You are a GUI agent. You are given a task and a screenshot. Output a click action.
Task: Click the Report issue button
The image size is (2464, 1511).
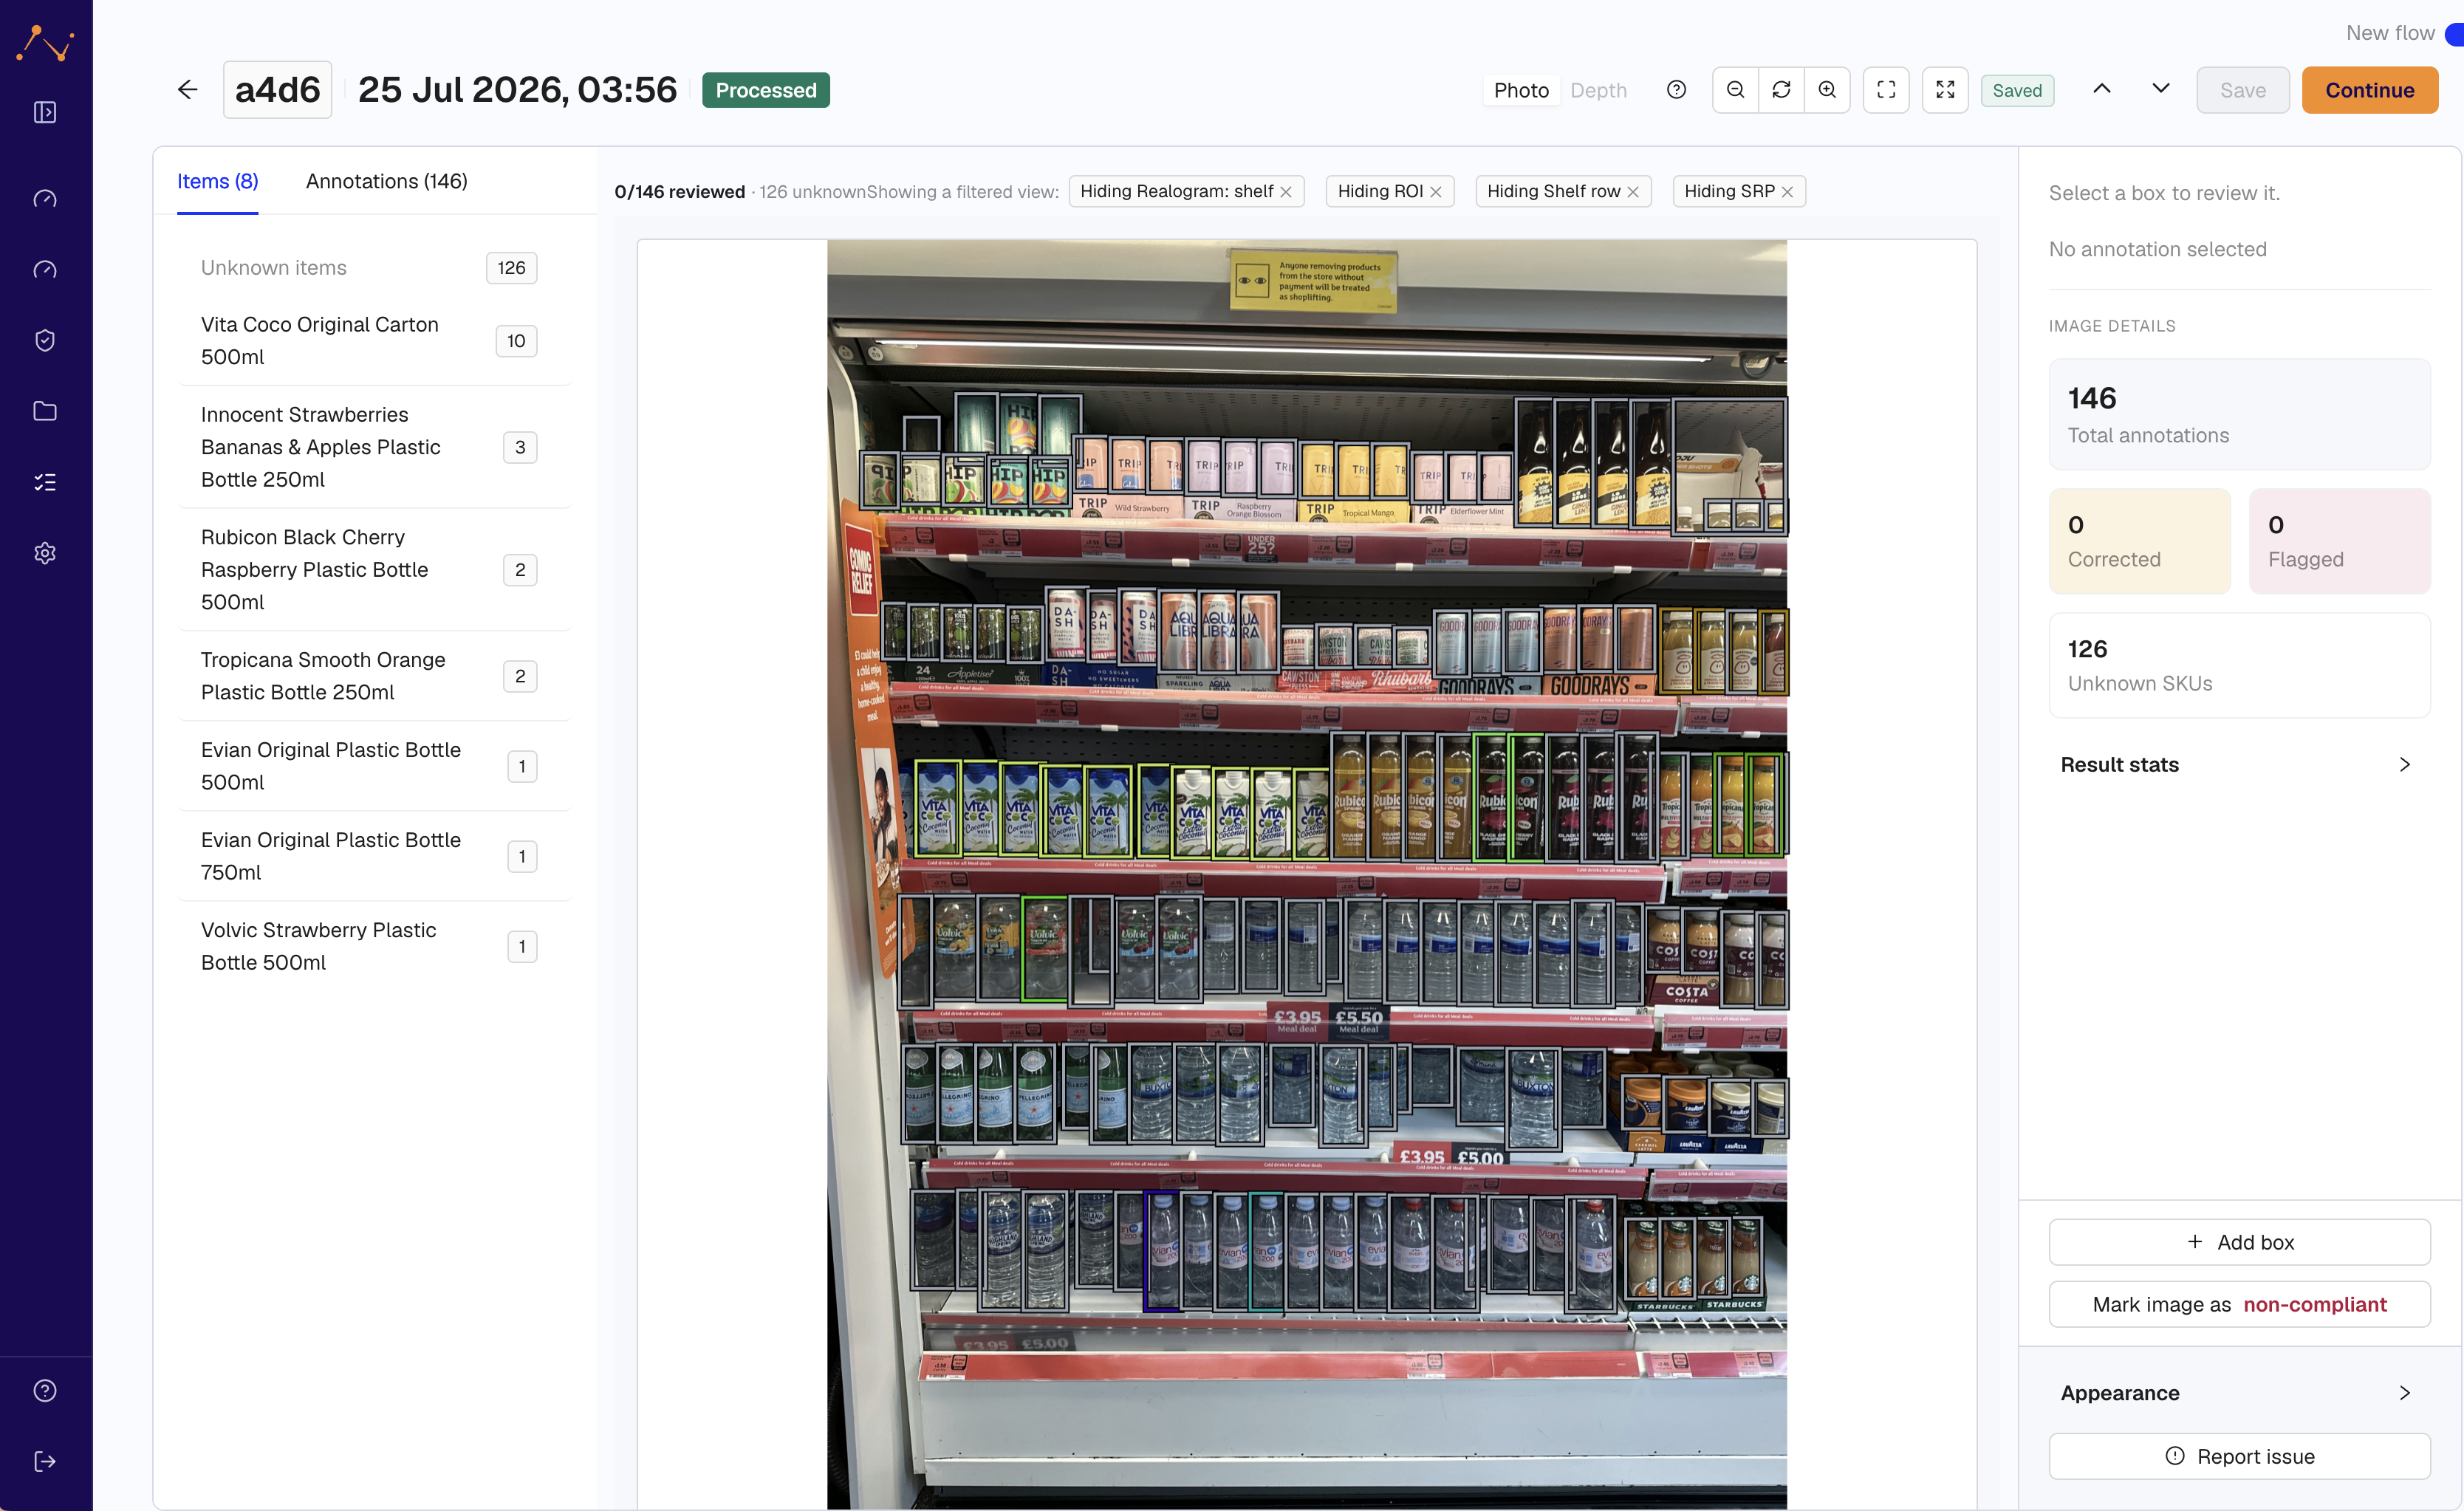(x=2239, y=1456)
